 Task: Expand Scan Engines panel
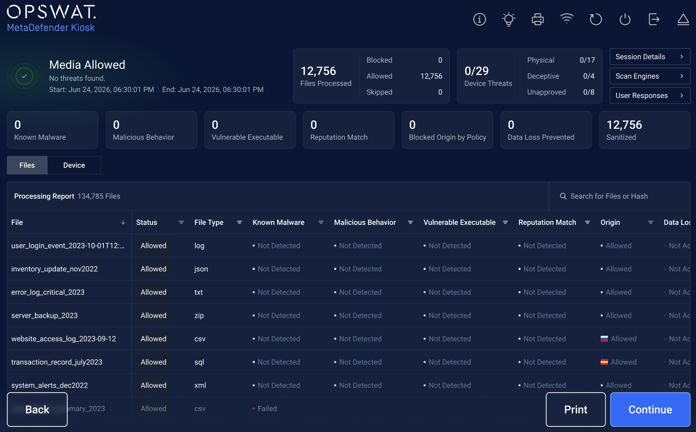coord(650,76)
